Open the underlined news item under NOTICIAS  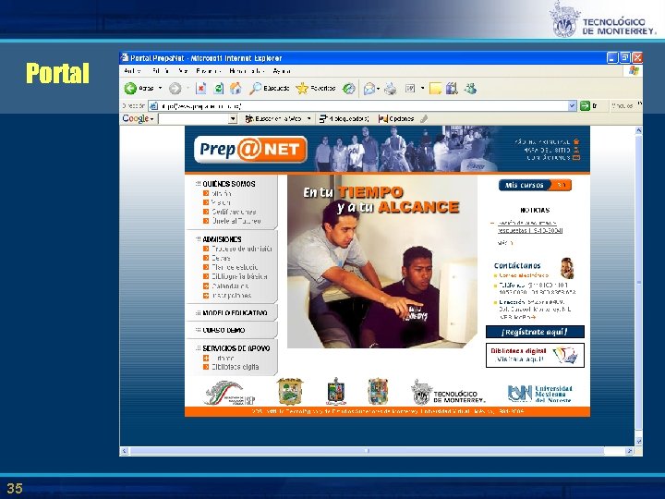pos(530,226)
